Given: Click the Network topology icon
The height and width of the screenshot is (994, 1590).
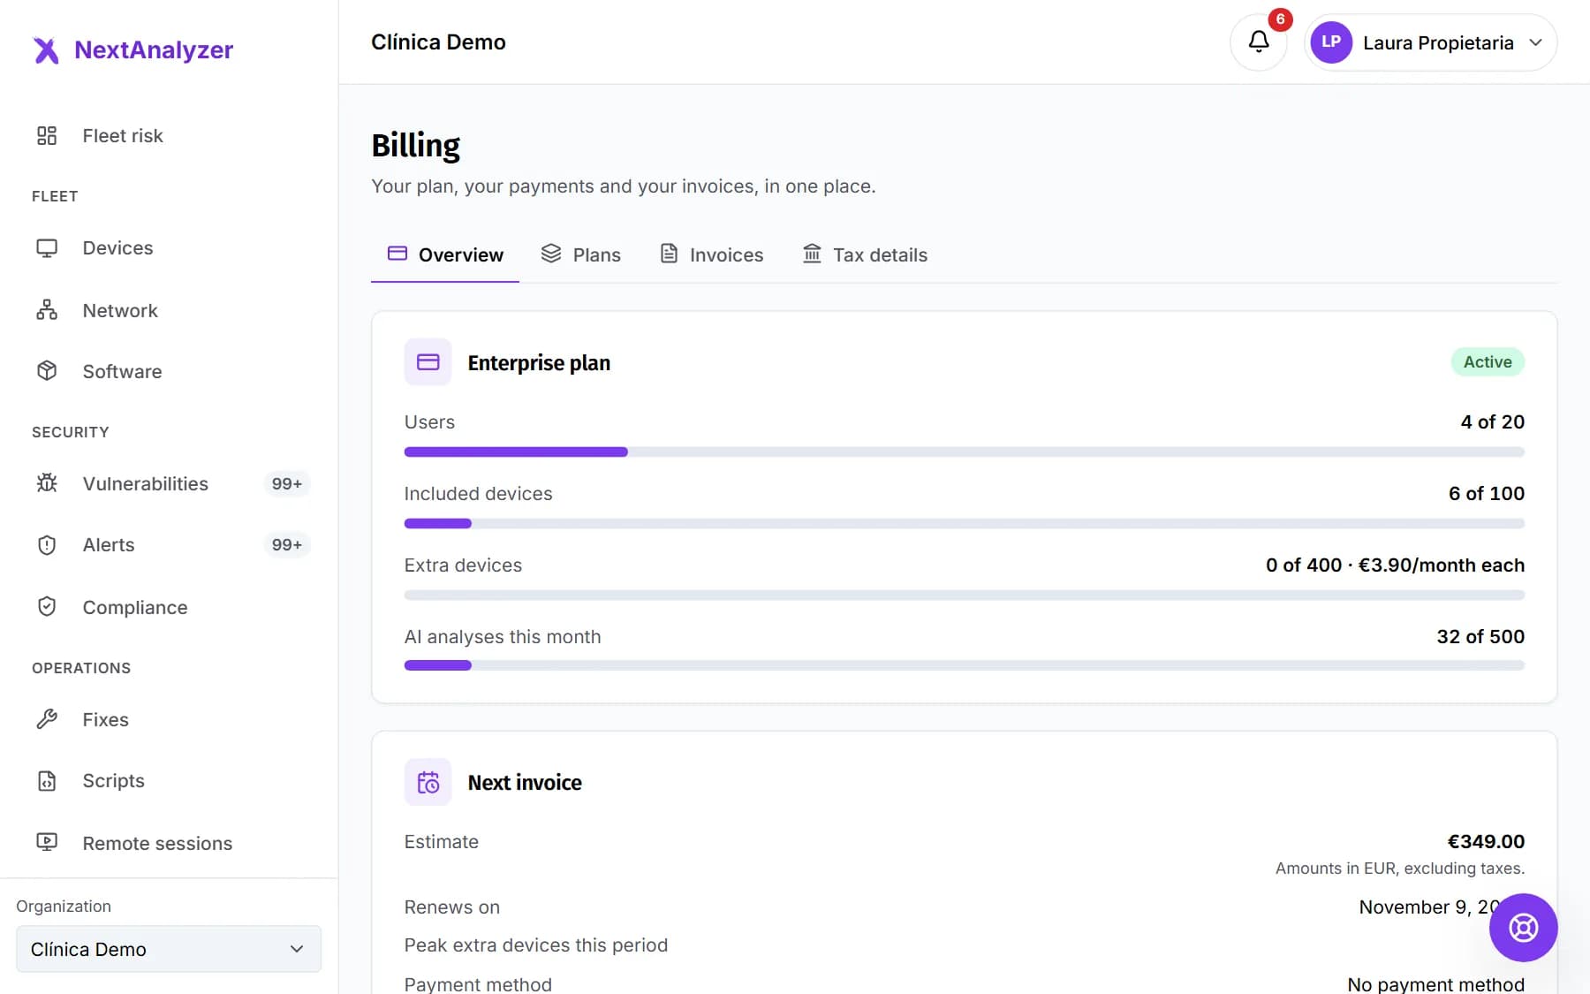Looking at the screenshot, I should [x=47, y=310].
